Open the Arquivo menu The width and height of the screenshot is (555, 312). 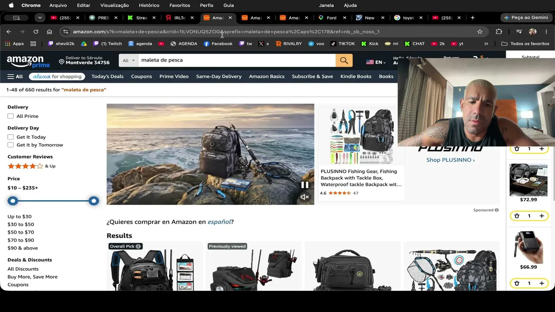coord(58,5)
